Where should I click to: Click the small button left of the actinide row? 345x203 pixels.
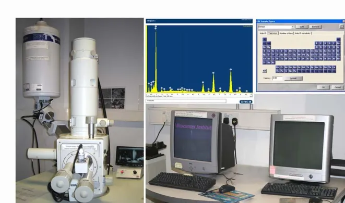click(x=265, y=71)
